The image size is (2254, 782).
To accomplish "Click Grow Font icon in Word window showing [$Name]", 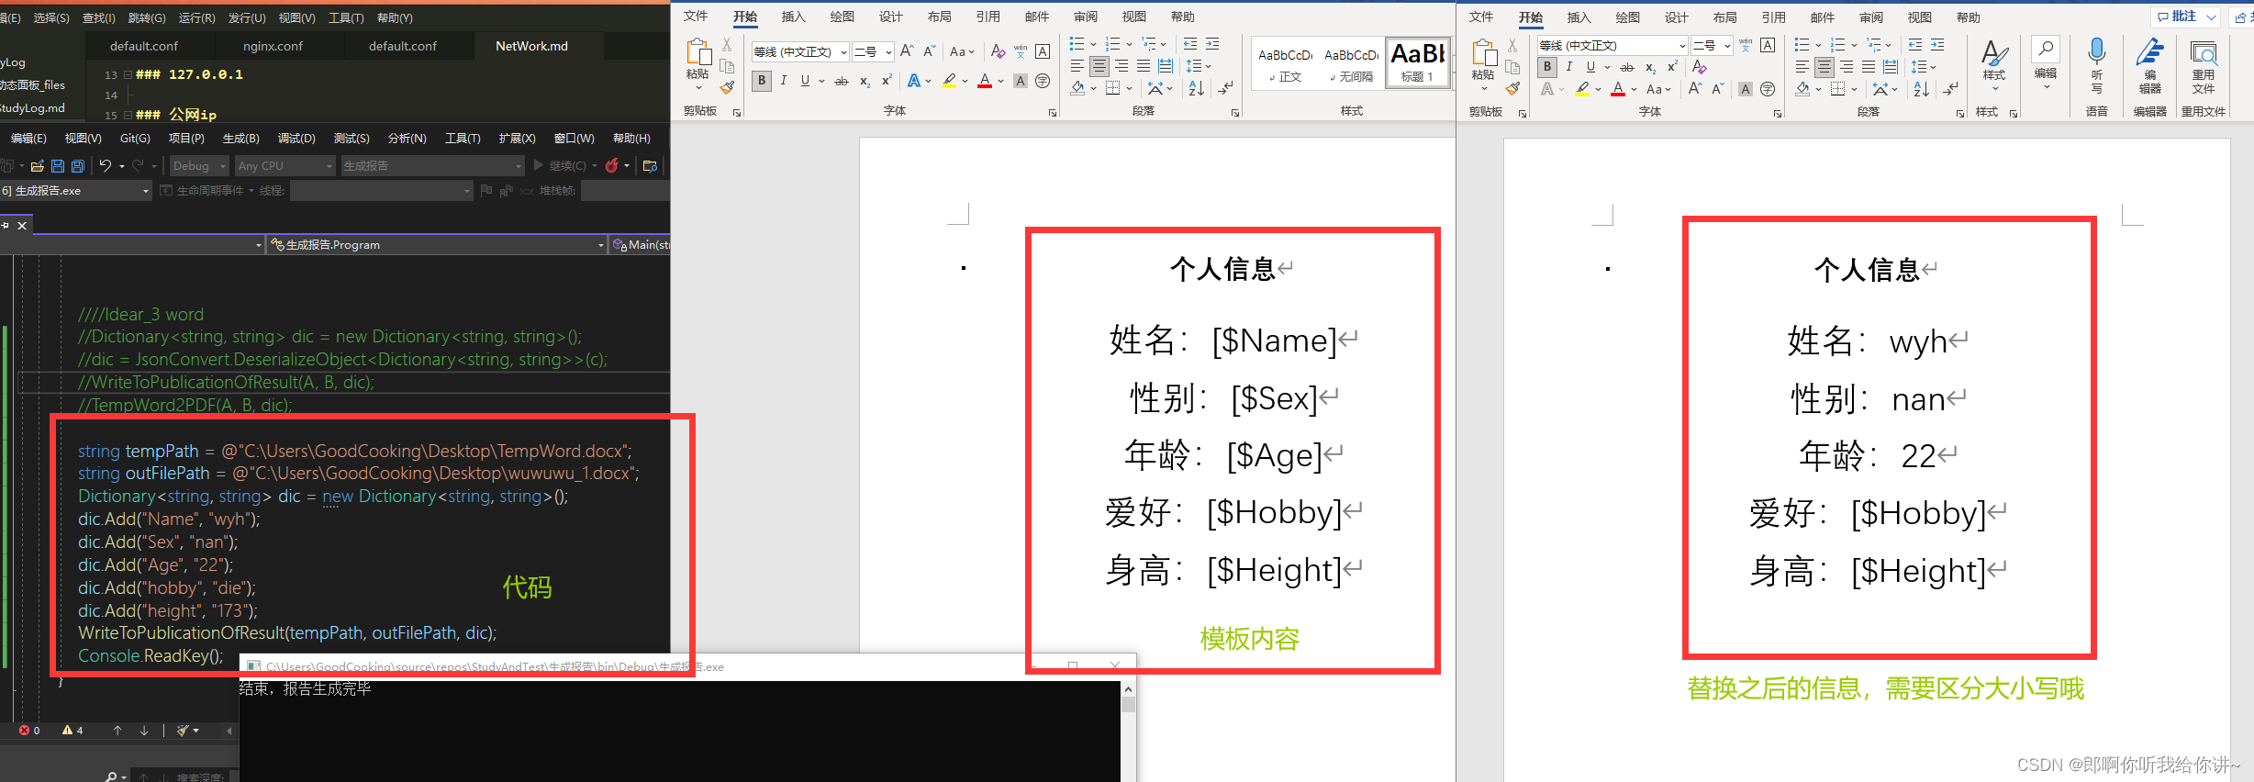I will [x=907, y=51].
